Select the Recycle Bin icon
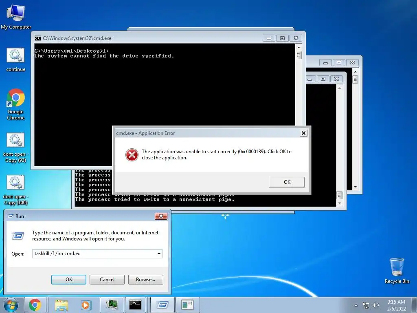Image resolution: width=417 pixels, height=313 pixels. point(397,271)
